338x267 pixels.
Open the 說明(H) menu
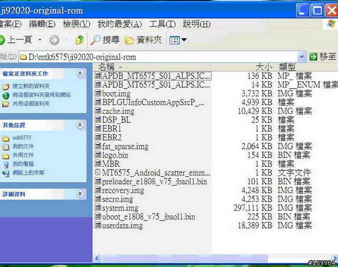point(197,24)
